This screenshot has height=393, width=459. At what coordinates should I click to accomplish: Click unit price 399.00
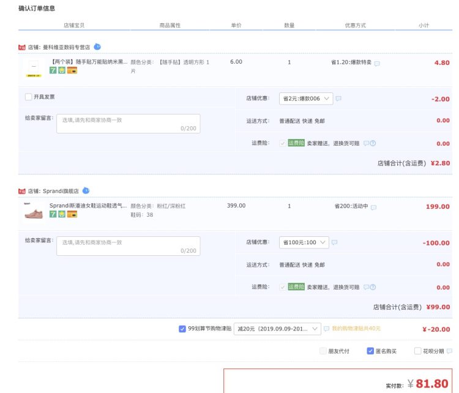[236, 206]
